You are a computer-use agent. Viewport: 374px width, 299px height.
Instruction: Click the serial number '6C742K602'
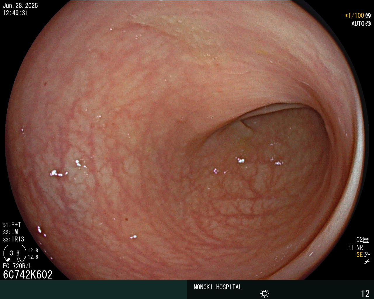pyautogui.click(x=28, y=274)
